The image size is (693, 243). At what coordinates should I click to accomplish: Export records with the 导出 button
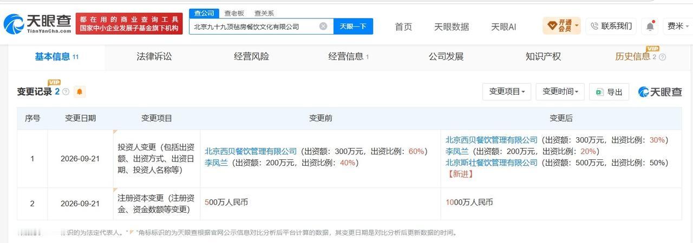(x=609, y=92)
